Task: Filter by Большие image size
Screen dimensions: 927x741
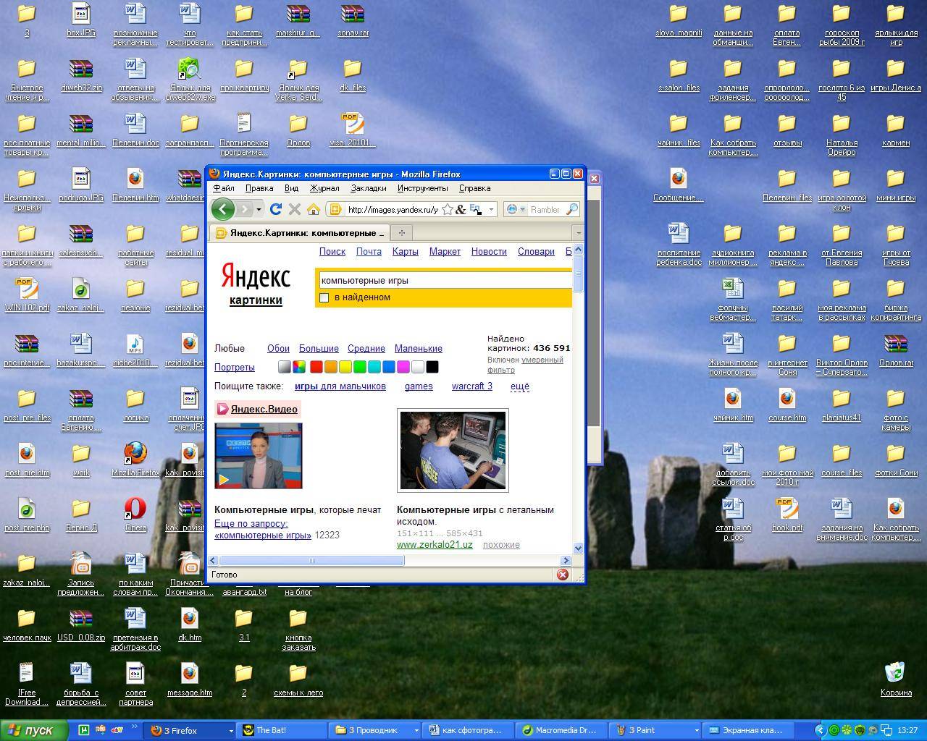Action: click(319, 349)
